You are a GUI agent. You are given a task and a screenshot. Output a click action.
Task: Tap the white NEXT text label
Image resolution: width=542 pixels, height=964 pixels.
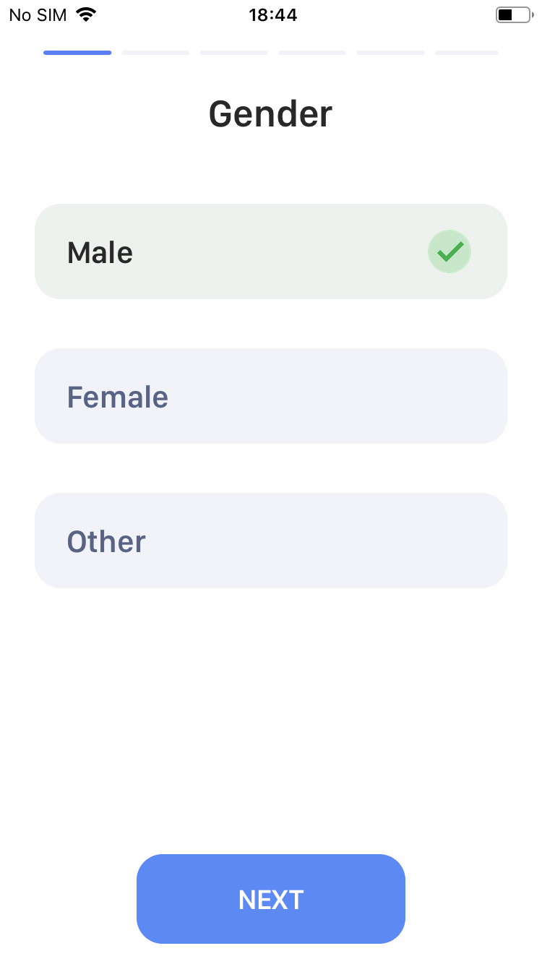(x=271, y=900)
